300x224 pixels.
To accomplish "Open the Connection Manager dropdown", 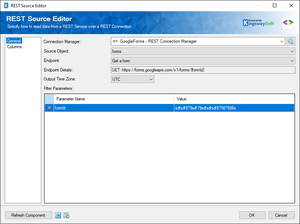I will tap(198, 41).
